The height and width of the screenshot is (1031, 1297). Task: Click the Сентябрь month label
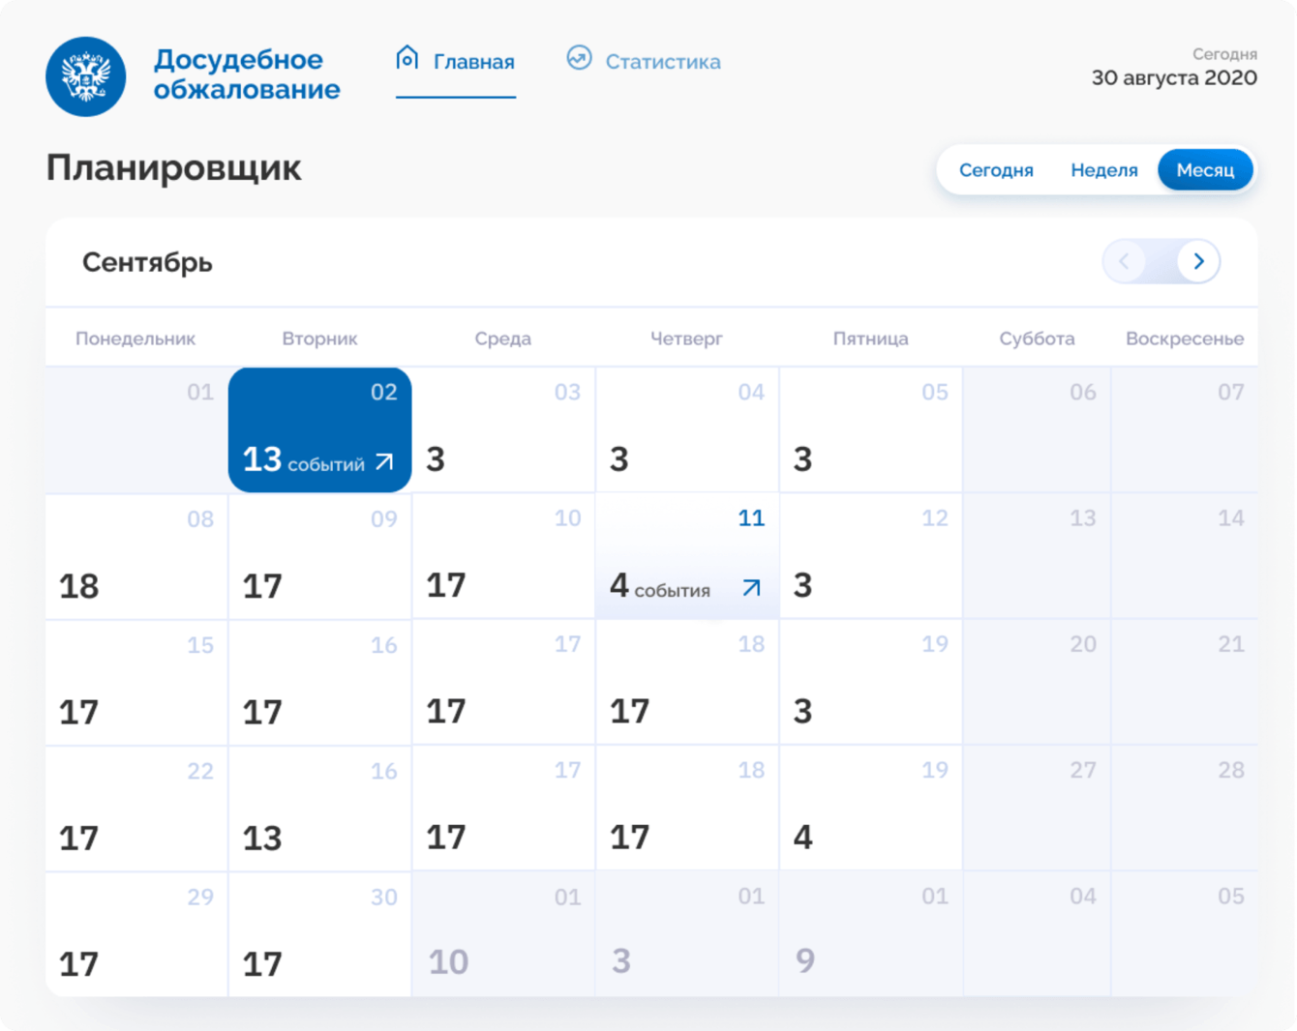click(x=147, y=262)
